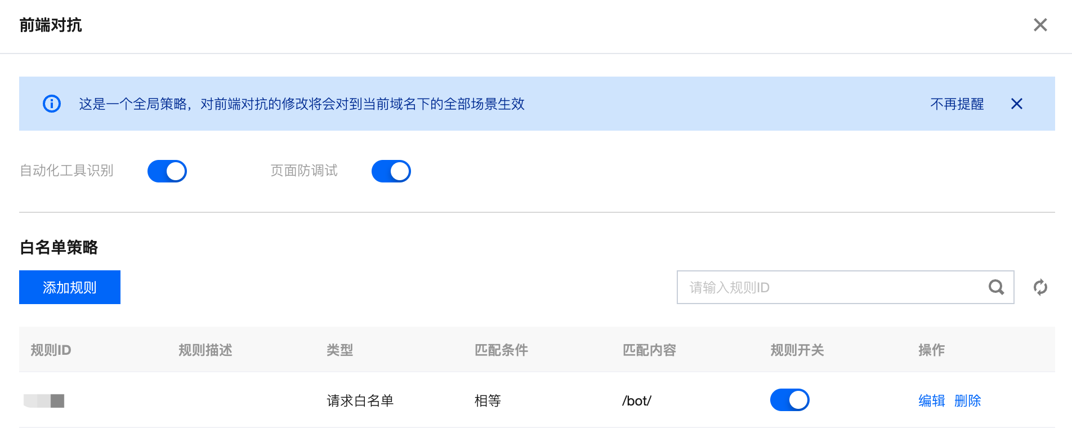Click the info circle icon in the banner
The height and width of the screenshot is (428, 1072).
52,104
